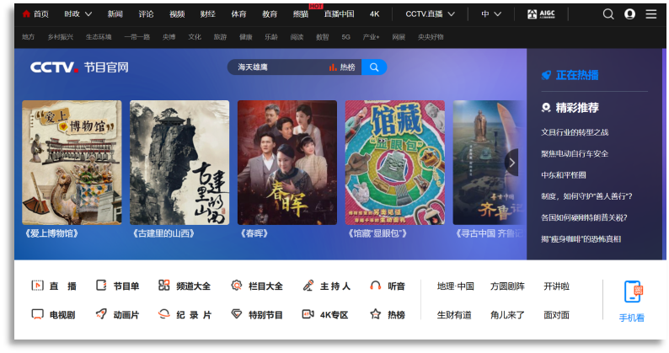Image resolution: width=669 pixels, height=353 pixels.
Task: Click the red home icon next to 首页
Action: pyautogui.click(x=26, y=14)
